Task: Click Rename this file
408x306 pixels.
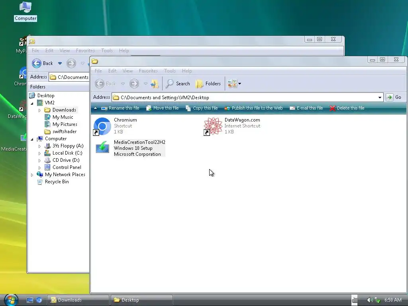Action: coord(120,108)
